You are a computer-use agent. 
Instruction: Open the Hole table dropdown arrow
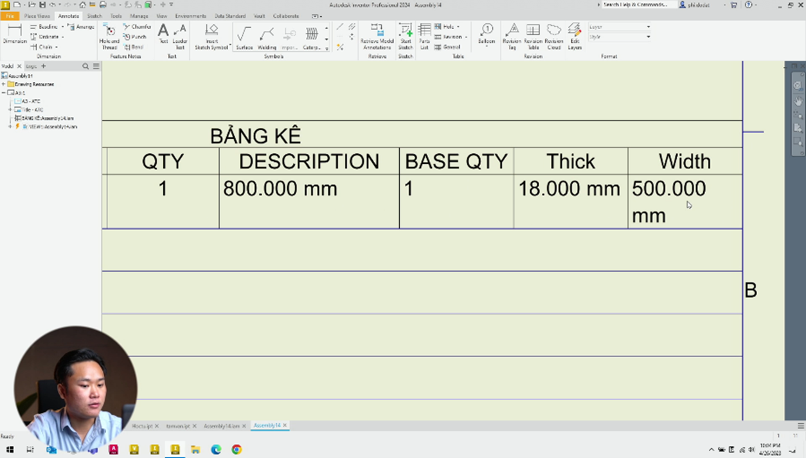click(458, 27)
